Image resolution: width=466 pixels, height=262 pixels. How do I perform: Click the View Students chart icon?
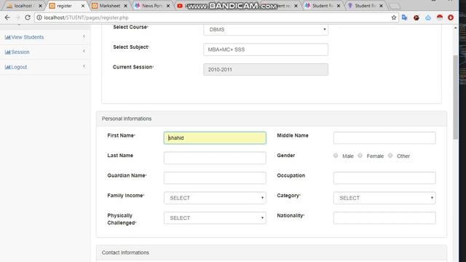click(8, 37)
